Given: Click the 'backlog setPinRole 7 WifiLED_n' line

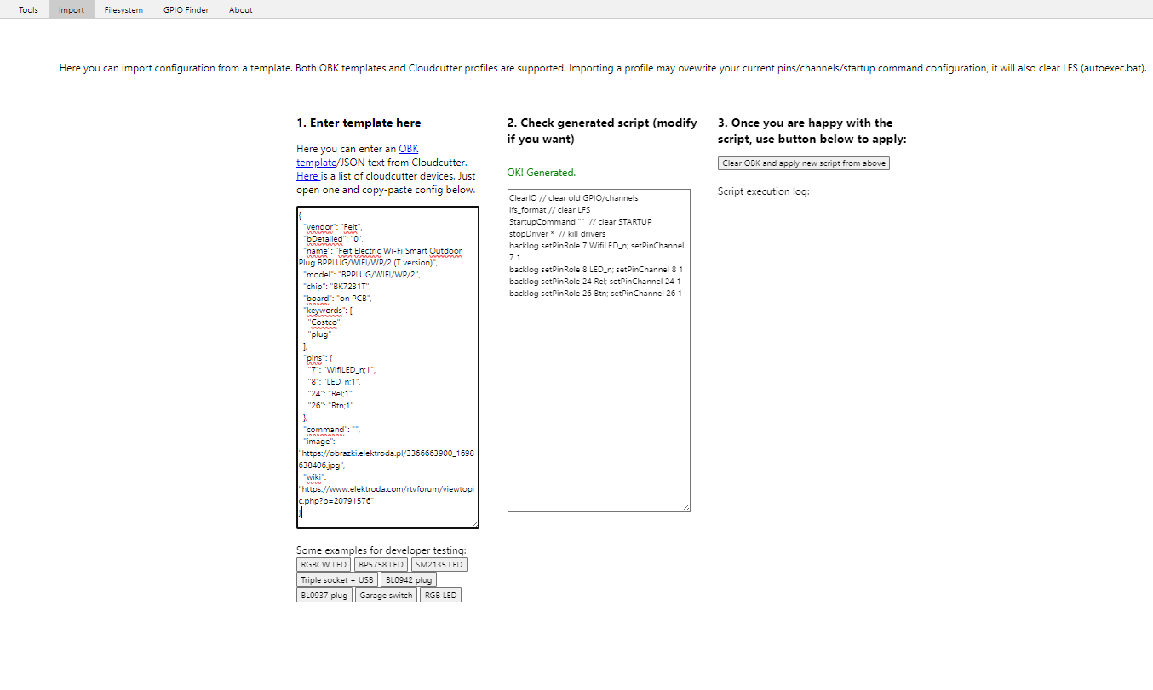Looking at the screenshot, I should [x=596, y=251].
